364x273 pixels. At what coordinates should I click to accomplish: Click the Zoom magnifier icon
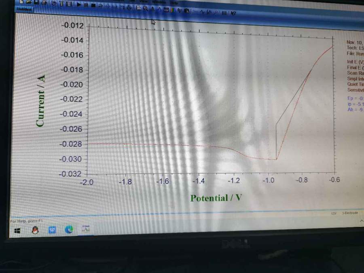coord(145,8)
